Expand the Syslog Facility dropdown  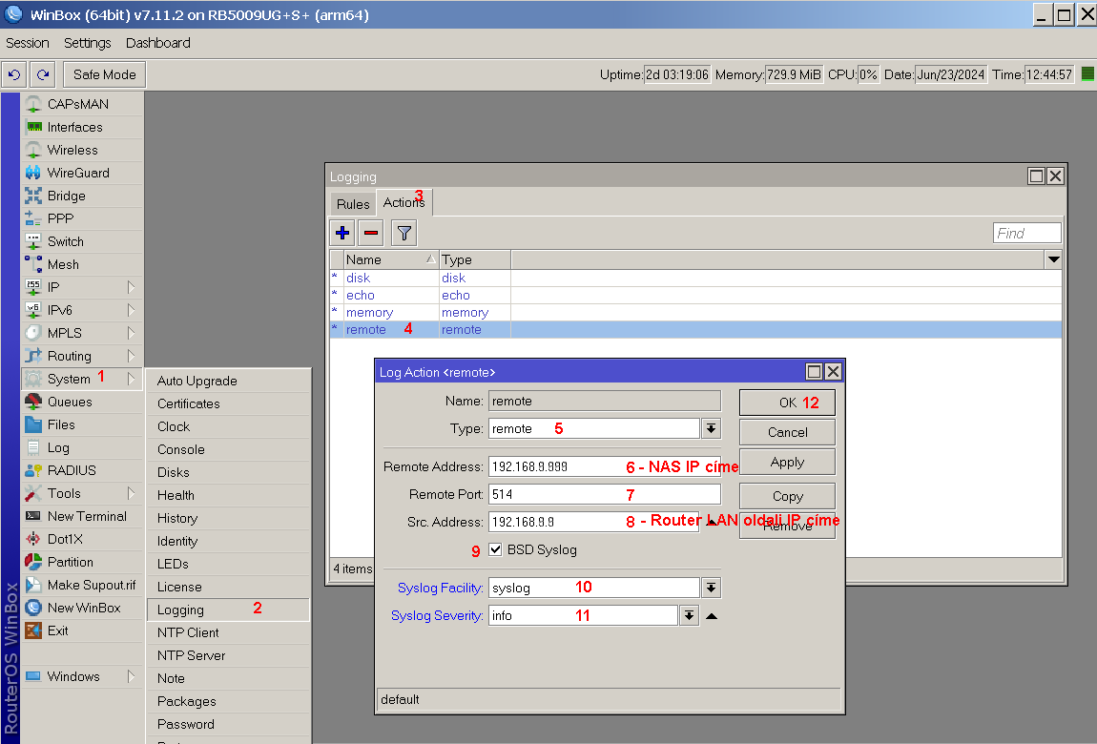pos(711,589)
